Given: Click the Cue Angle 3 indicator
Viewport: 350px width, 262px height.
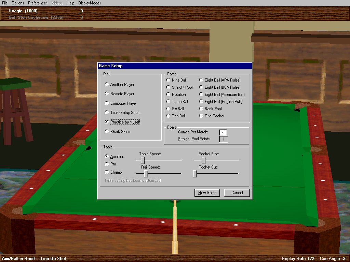Looking at the screenshot, I should (x=333, y=259).
